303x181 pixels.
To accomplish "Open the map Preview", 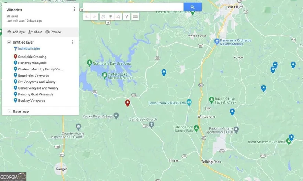I will pyautogui.click(x=53, y=32).
